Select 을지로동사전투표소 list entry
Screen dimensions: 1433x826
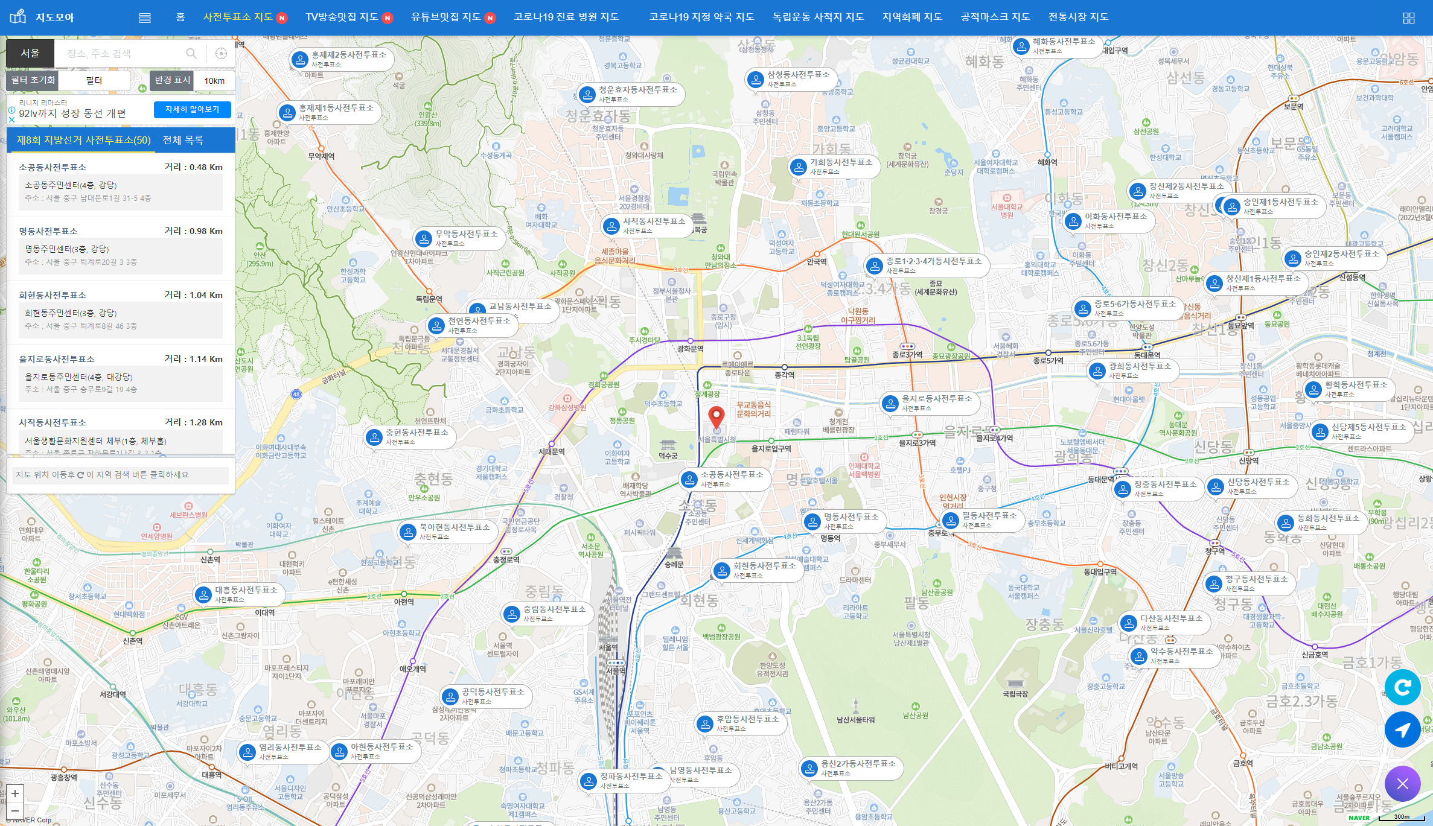tap(121, 376)
